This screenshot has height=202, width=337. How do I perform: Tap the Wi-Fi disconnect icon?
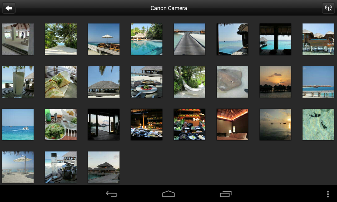(x=328, y=8)
